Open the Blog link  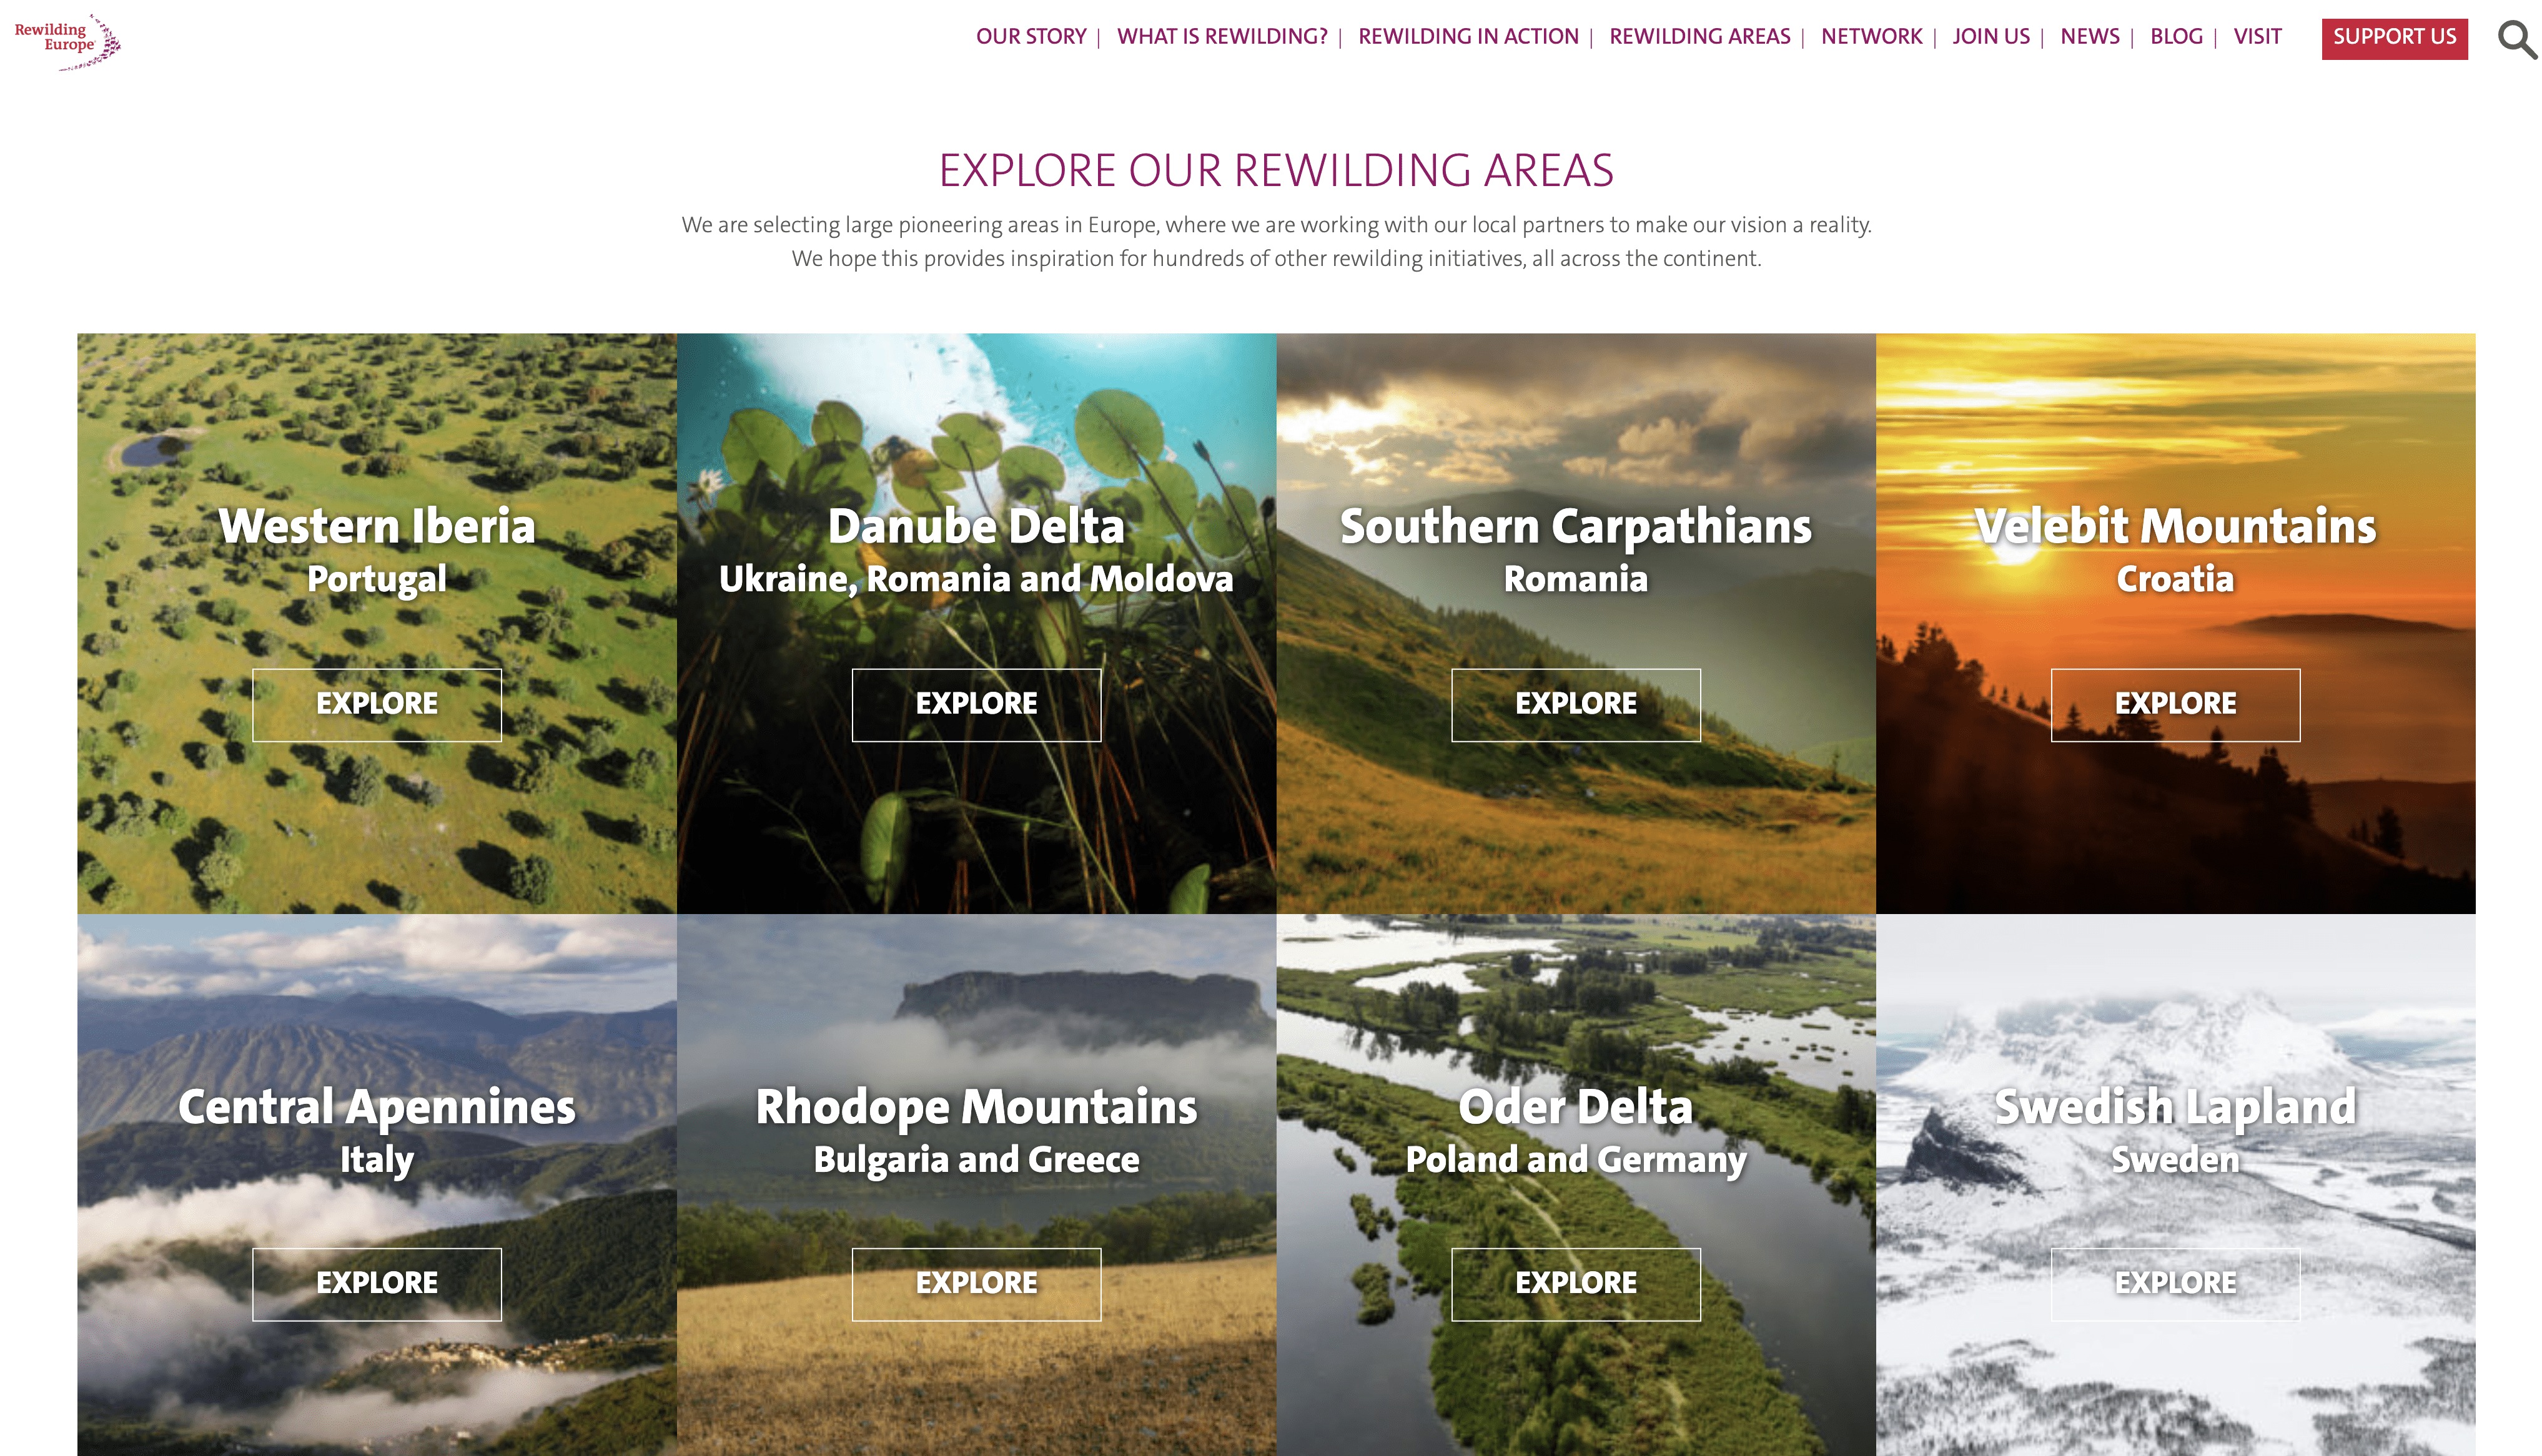[2176, 37]
